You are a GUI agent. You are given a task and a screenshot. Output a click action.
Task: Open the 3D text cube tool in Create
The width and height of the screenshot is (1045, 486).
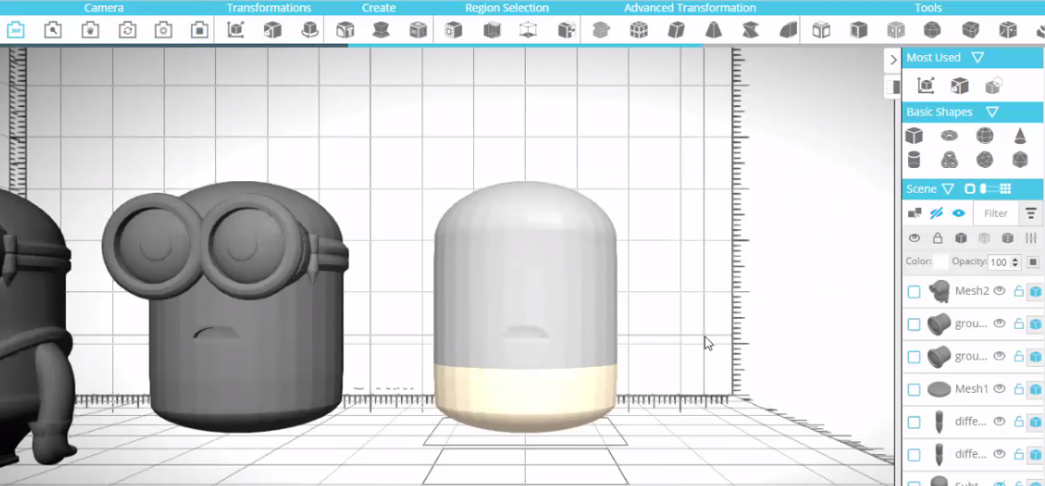coord(344,30)
